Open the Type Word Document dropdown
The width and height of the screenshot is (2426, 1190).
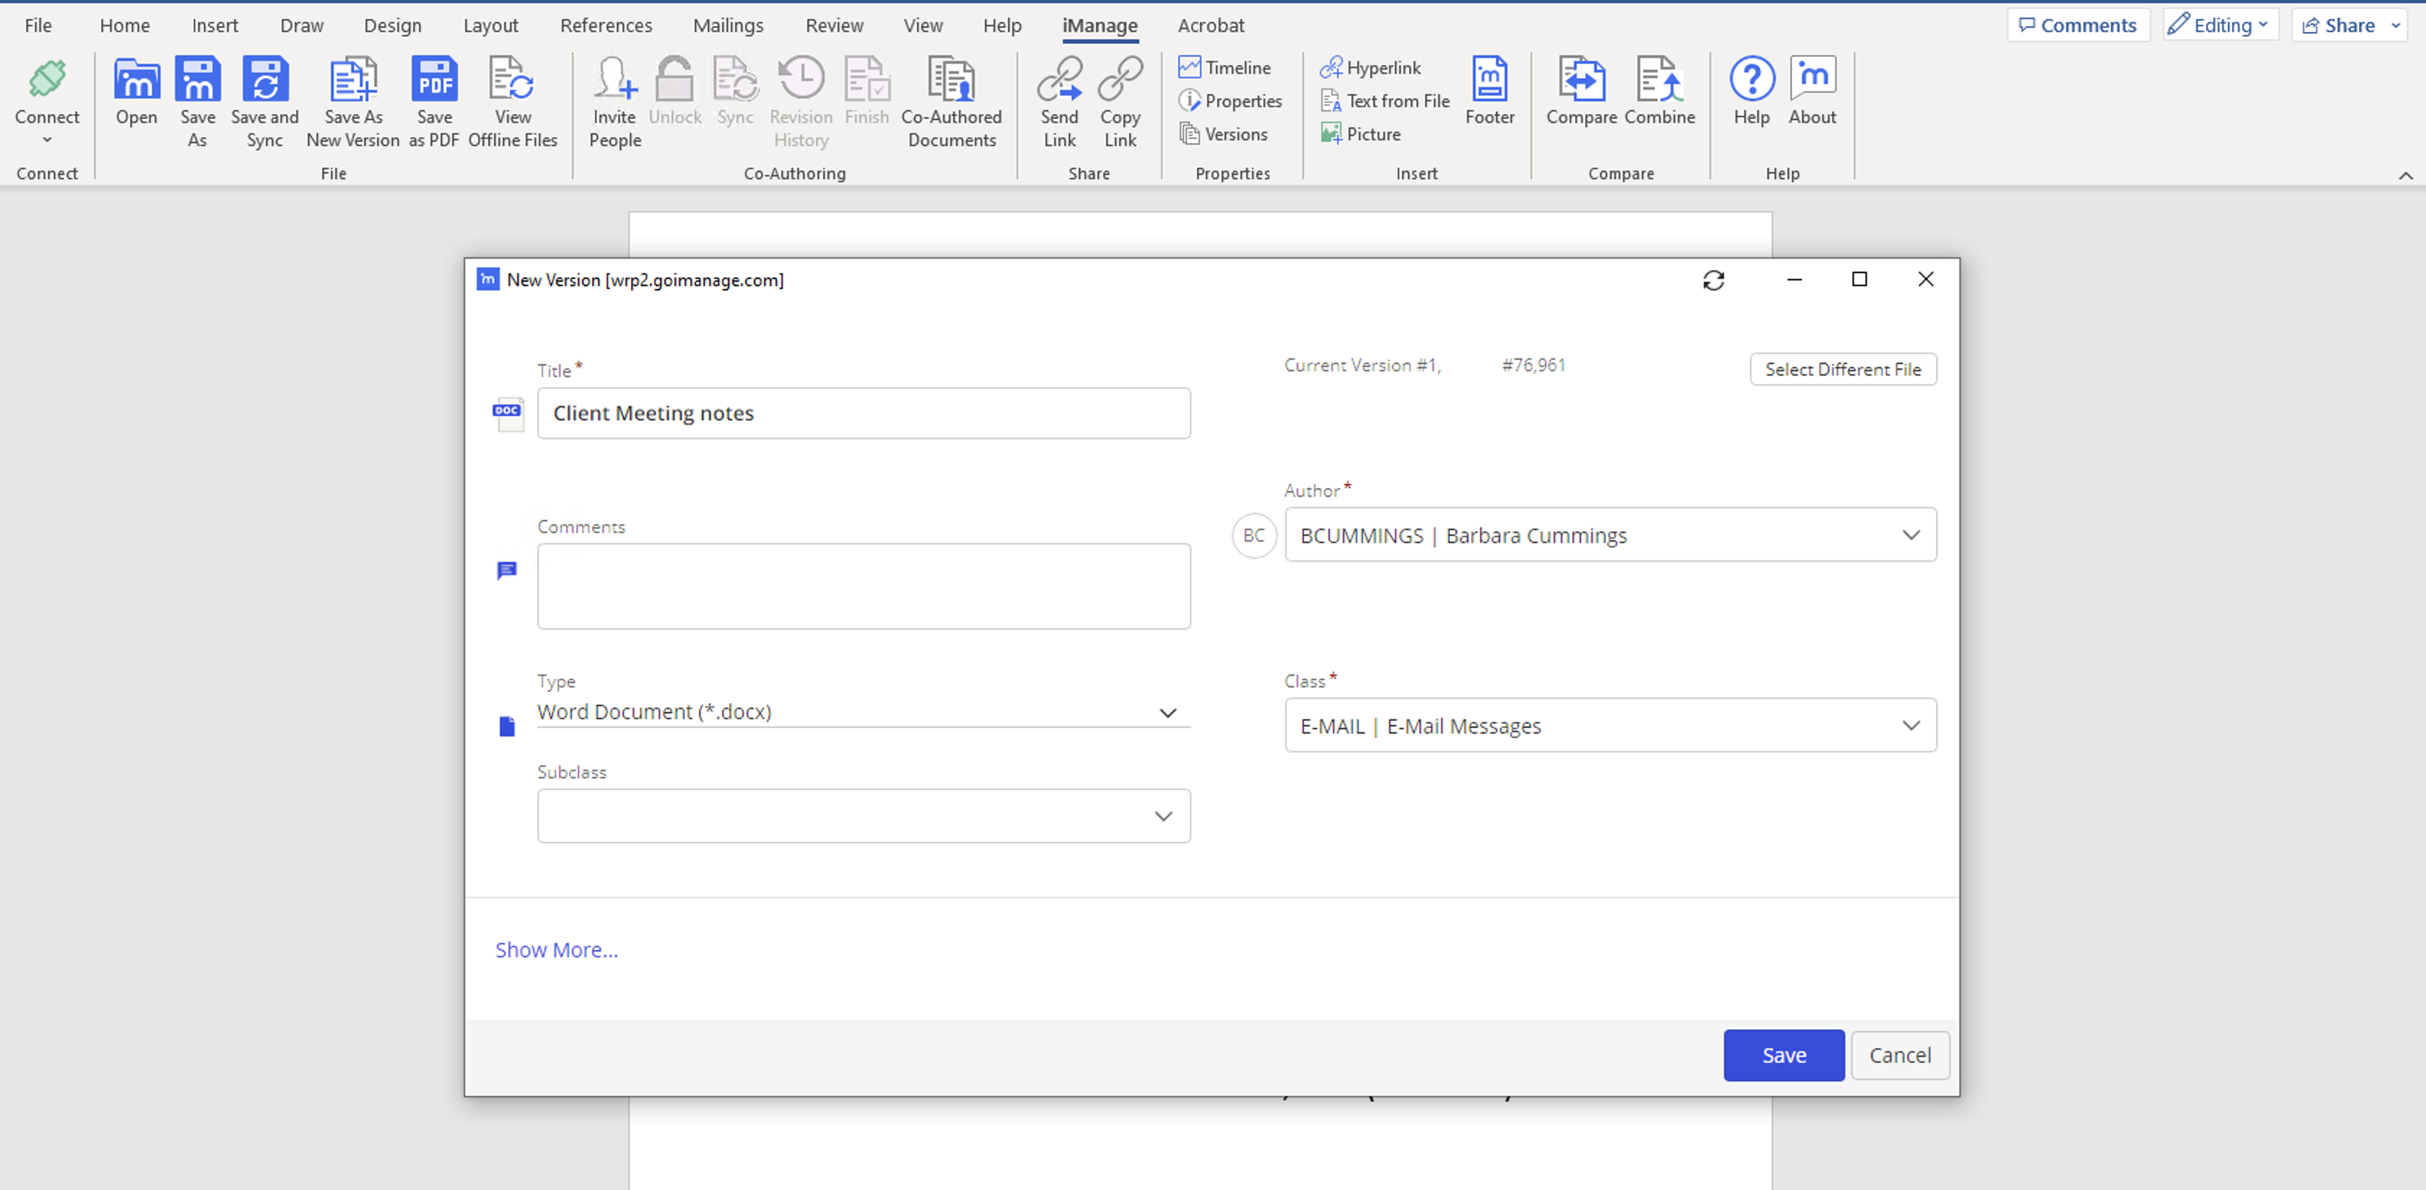click(1167, 713)
